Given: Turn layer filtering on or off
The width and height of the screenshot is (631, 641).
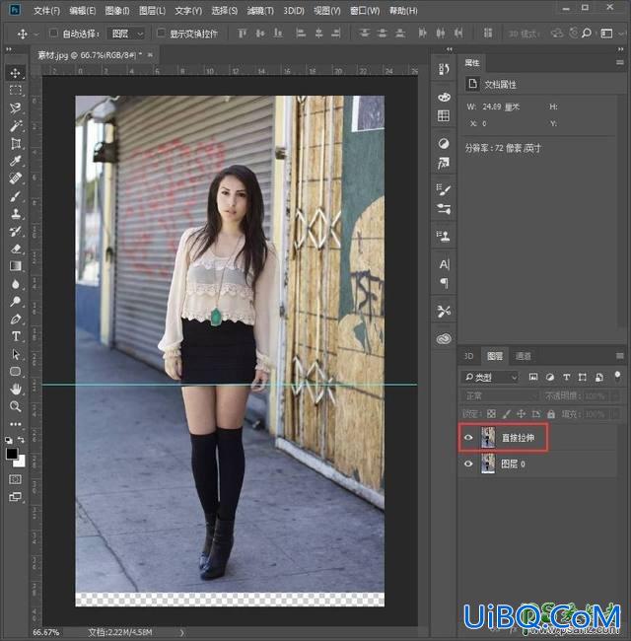Looking at the screenshot, I should point(617,376).
